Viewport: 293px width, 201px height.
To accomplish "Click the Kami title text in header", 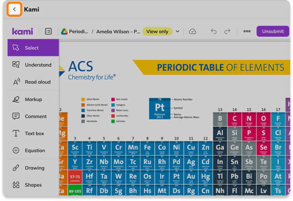I will 31,9.
